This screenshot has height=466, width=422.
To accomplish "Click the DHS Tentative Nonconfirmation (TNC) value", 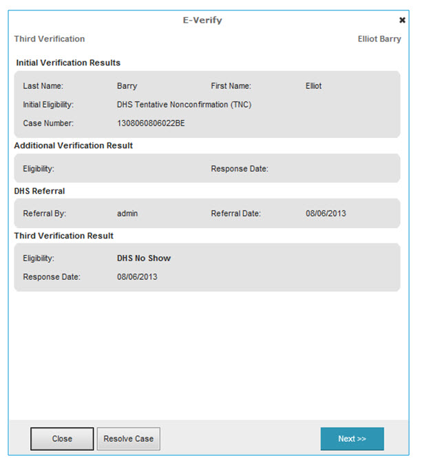I will (x=184, y=105).
